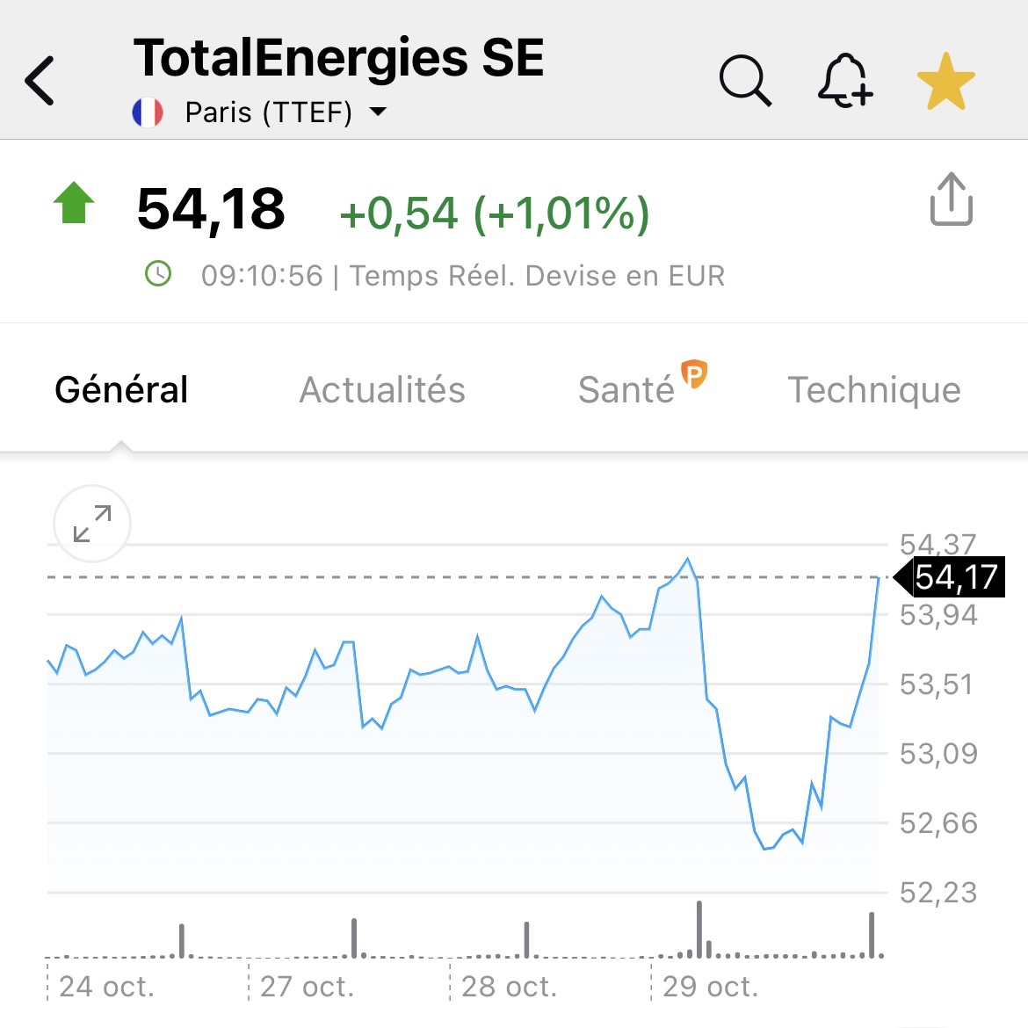This screenshot has width=1028, height=1028.
Task: Select the Général tab
Action: (x=121, y=390)
